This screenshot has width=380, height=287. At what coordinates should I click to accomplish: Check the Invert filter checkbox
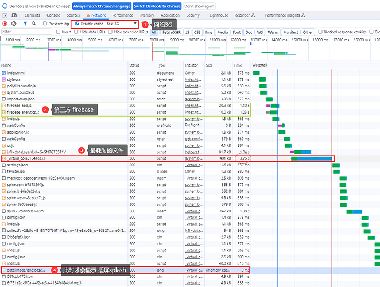58,32
